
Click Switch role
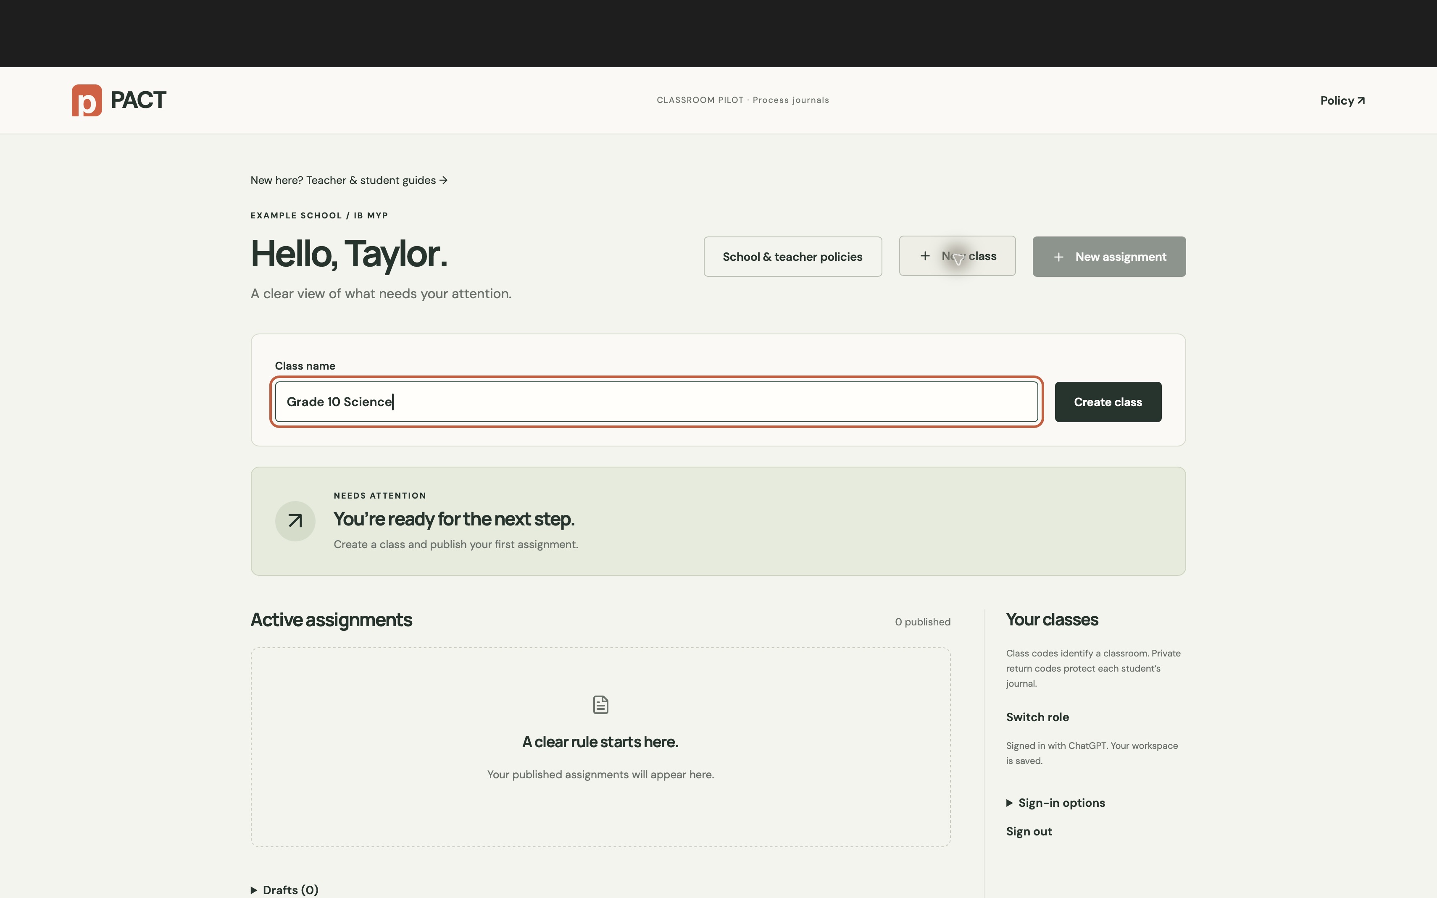pyautogui.click(x=1037, y=717)
